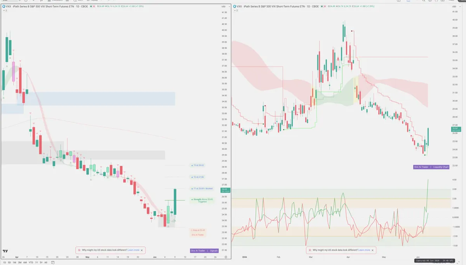Expand left chart indicator legend showing 2

click(4, 10)
